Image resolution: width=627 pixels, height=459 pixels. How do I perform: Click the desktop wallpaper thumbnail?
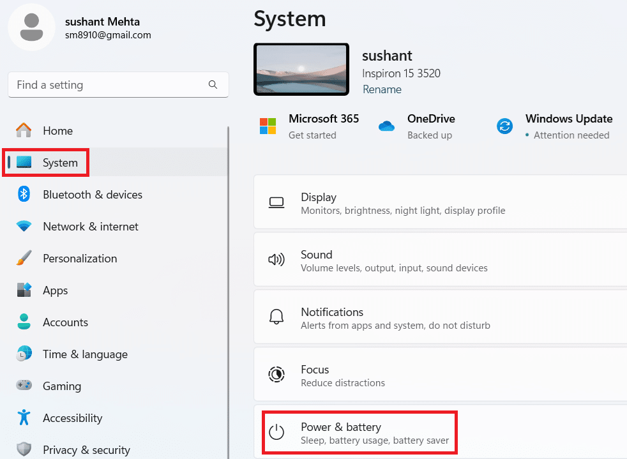301,70
